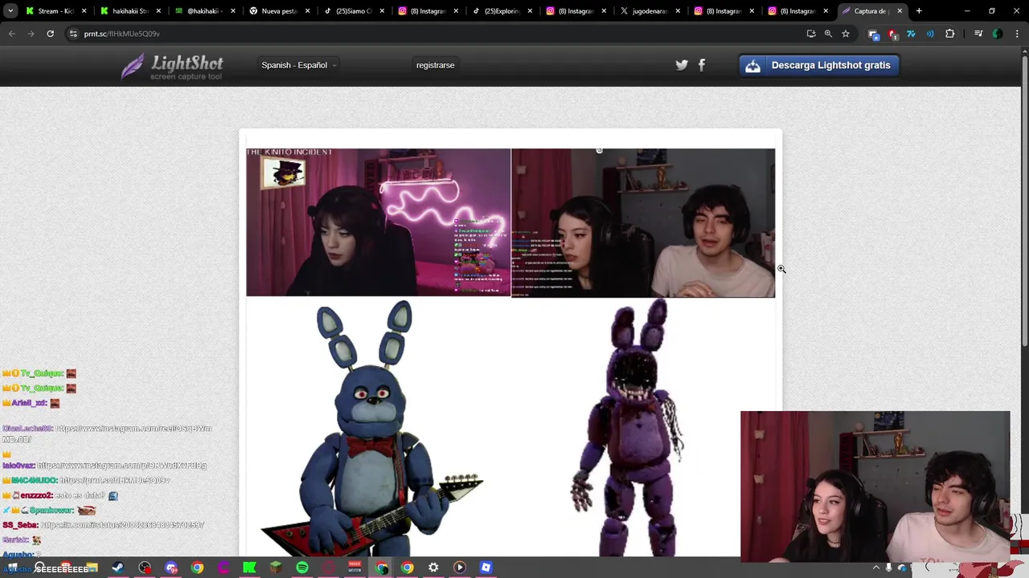Go forward to the next page
Viewport: 1029px width, 578px height.
point(31,34)
